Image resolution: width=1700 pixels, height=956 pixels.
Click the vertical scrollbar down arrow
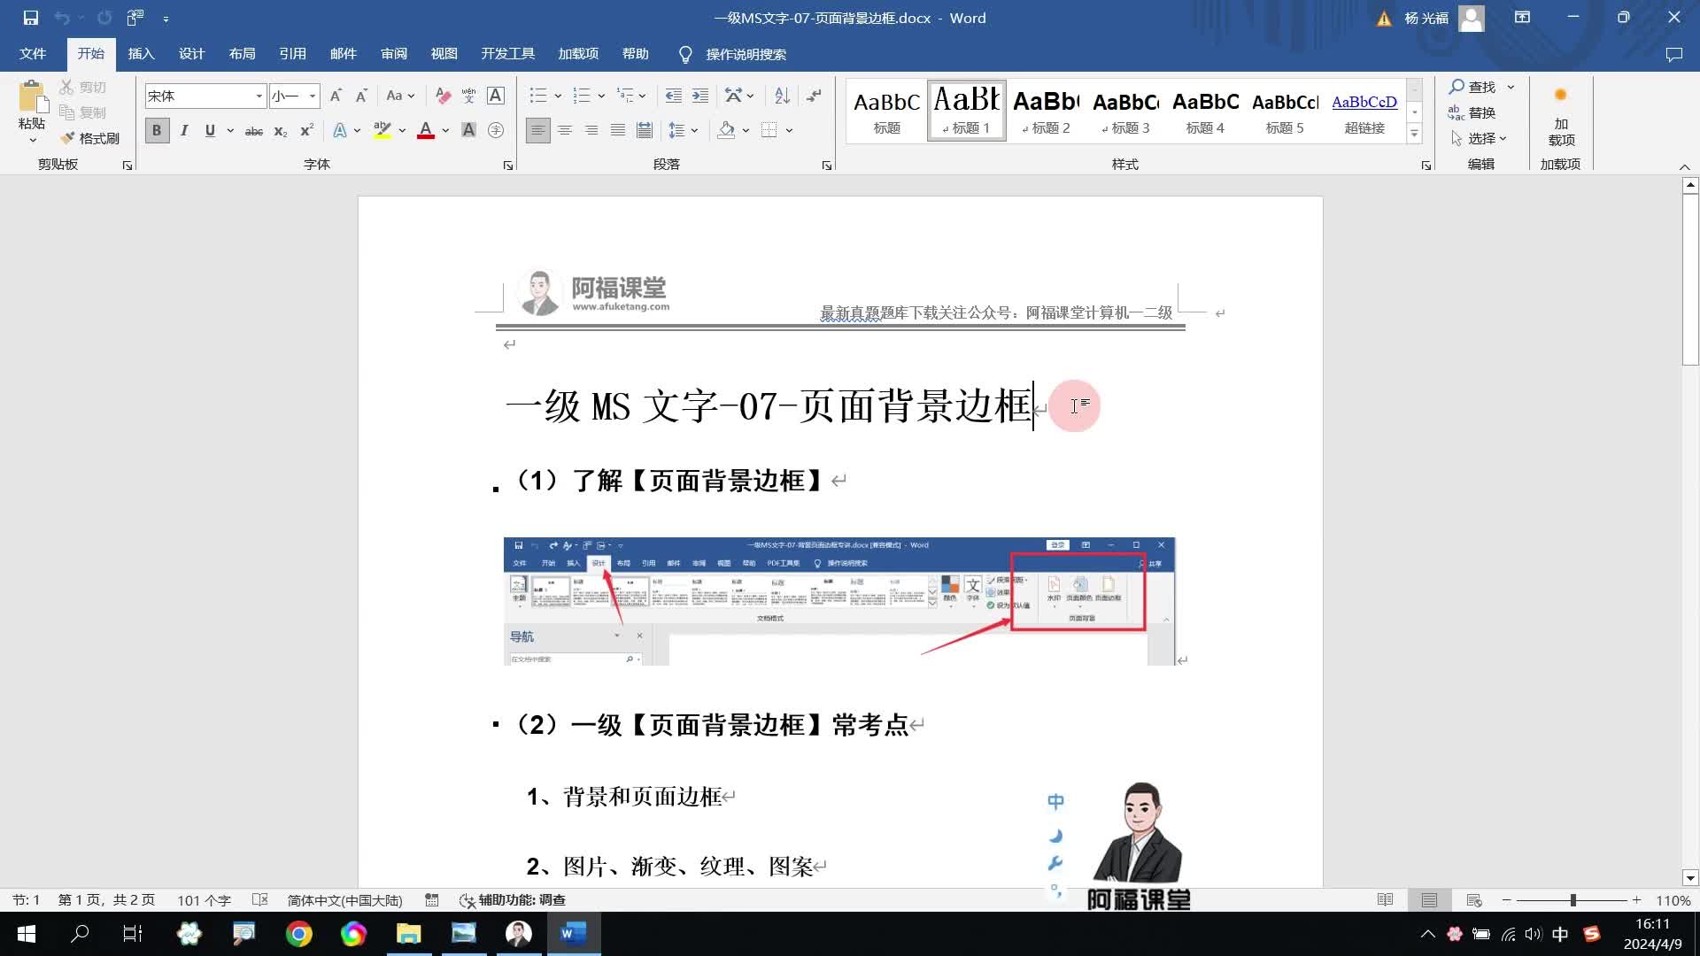pyautogui.click(x=1690, y=879)
